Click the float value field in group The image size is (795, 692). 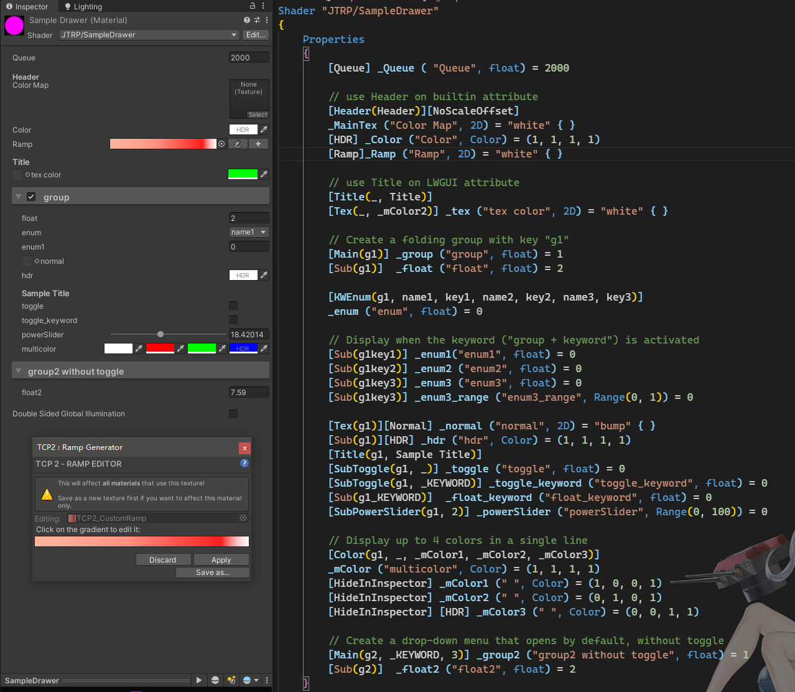[x=249, y=218]
